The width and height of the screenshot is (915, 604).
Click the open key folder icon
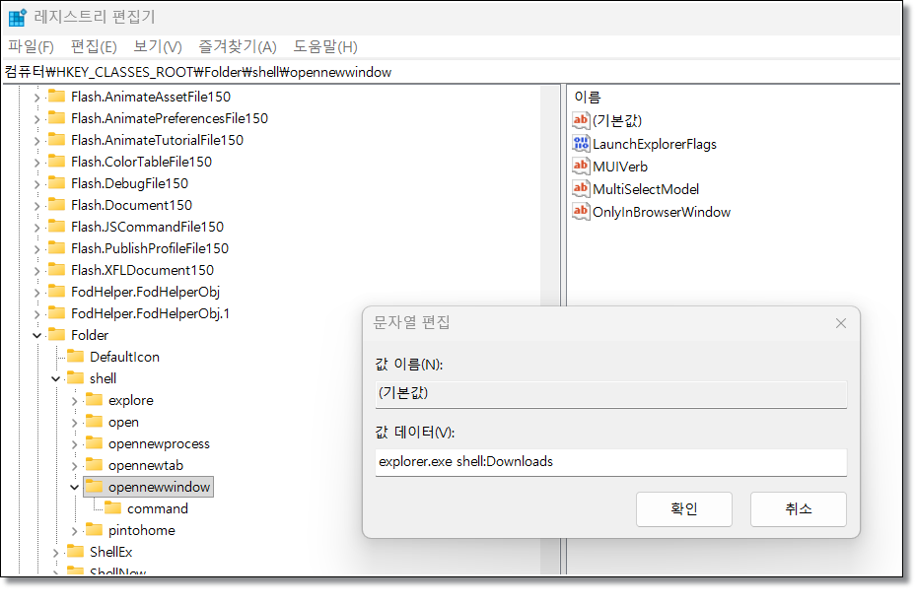[94, 422]
